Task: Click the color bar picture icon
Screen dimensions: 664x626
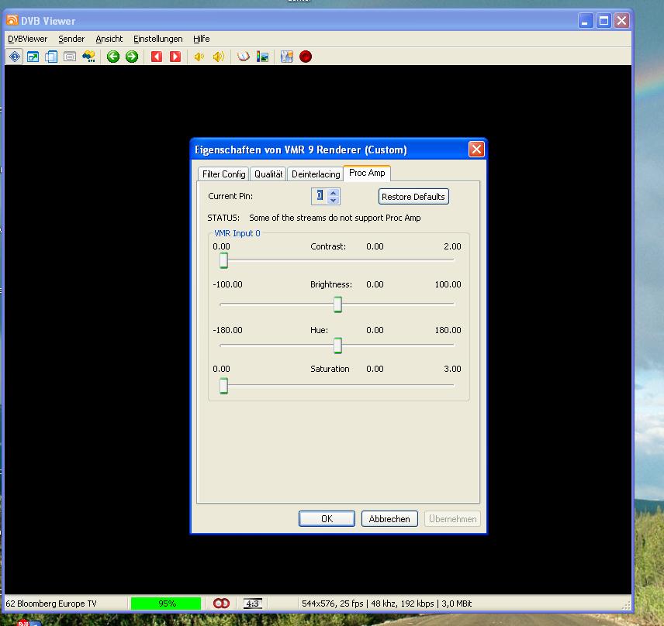Action: click(x=262, y=57)
